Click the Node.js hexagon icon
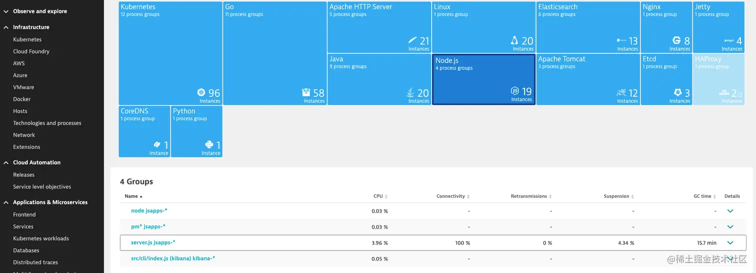 coord(515,91)
